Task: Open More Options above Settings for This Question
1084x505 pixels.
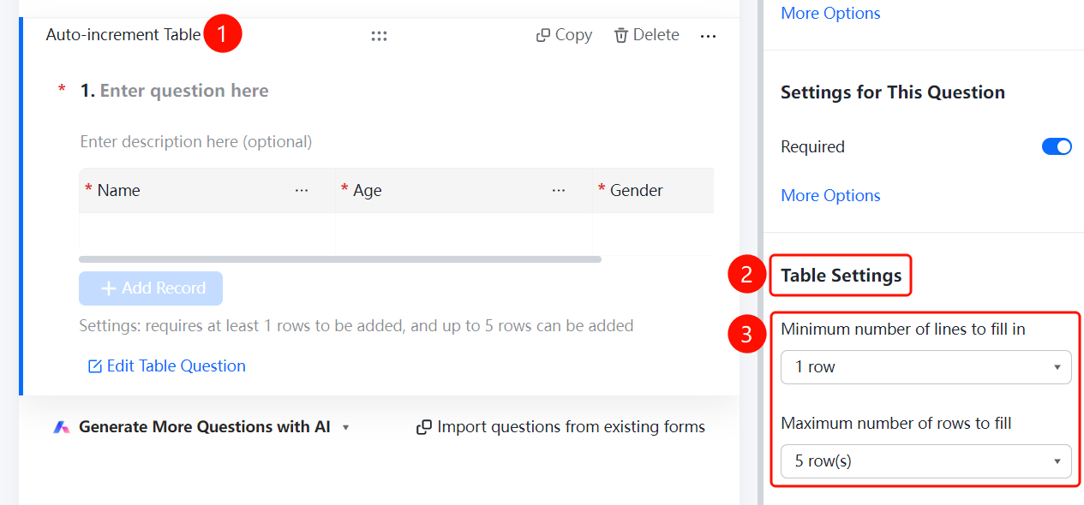Action: click(x=830, y=13)
